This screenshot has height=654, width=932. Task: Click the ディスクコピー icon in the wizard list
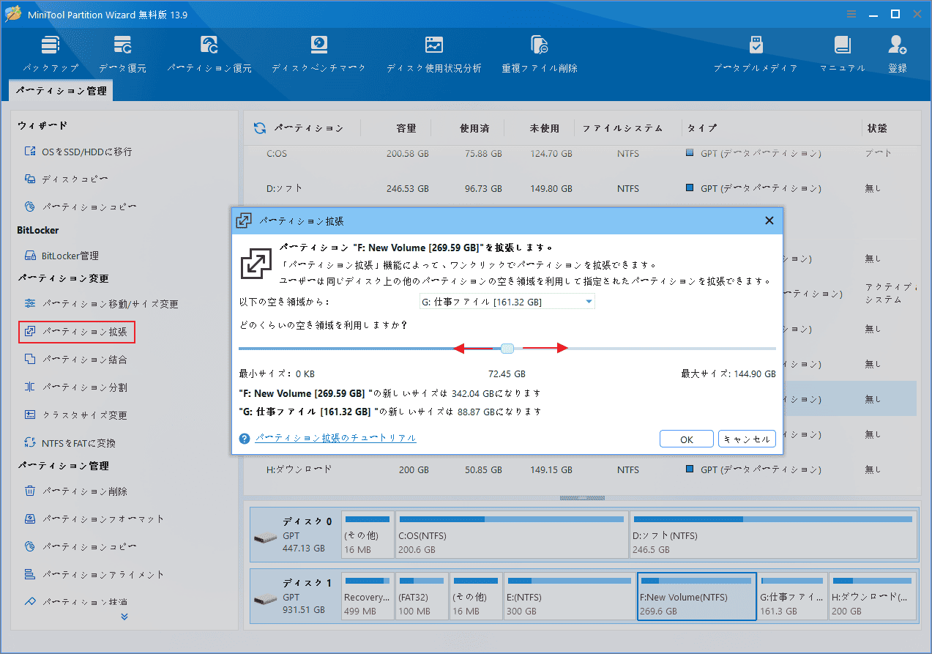coord(30,179)
